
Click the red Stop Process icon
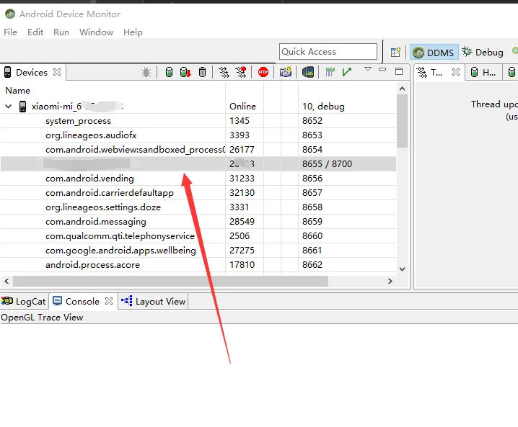pos(263,72)
